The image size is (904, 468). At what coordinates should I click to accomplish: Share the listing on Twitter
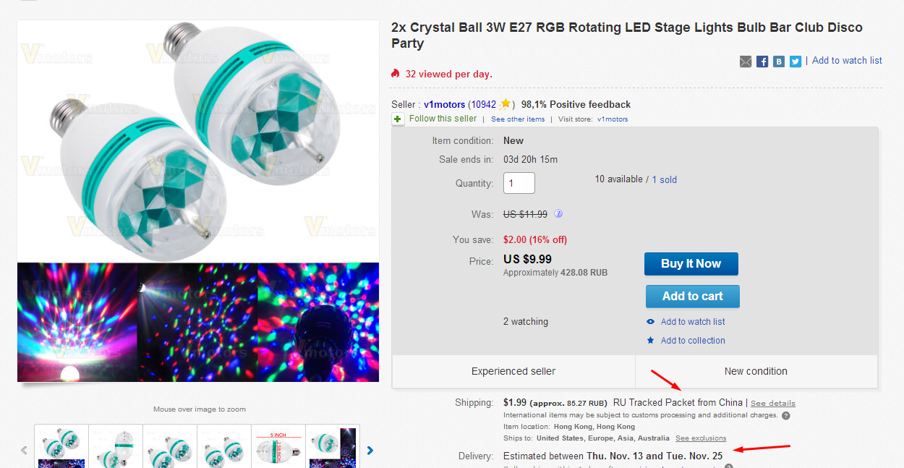click(796, 61)
